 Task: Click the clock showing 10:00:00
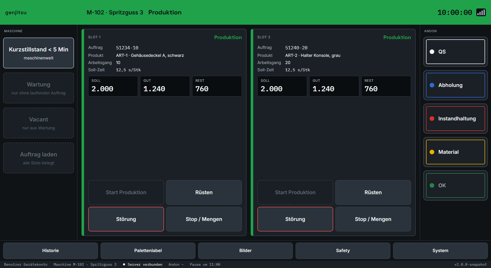point(455,12)
